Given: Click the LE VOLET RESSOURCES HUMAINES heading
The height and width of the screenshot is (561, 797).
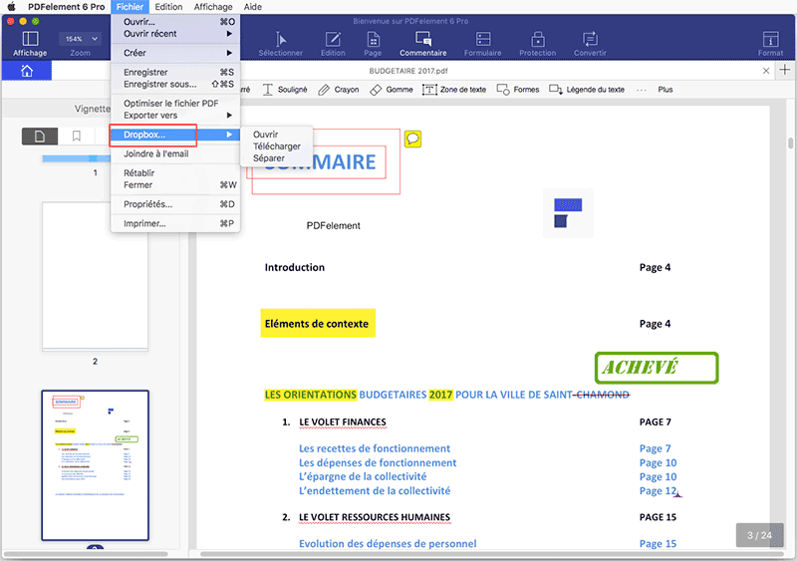Looking at the screenshot, I should click(x=375, y=517).
